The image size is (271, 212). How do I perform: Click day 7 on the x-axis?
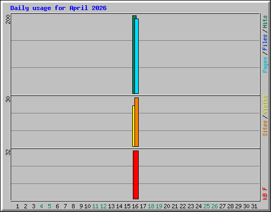(65, 206)
